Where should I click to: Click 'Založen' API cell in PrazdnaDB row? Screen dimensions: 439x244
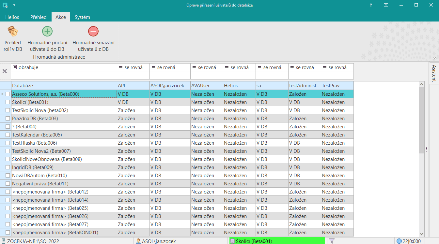(133, 119)
